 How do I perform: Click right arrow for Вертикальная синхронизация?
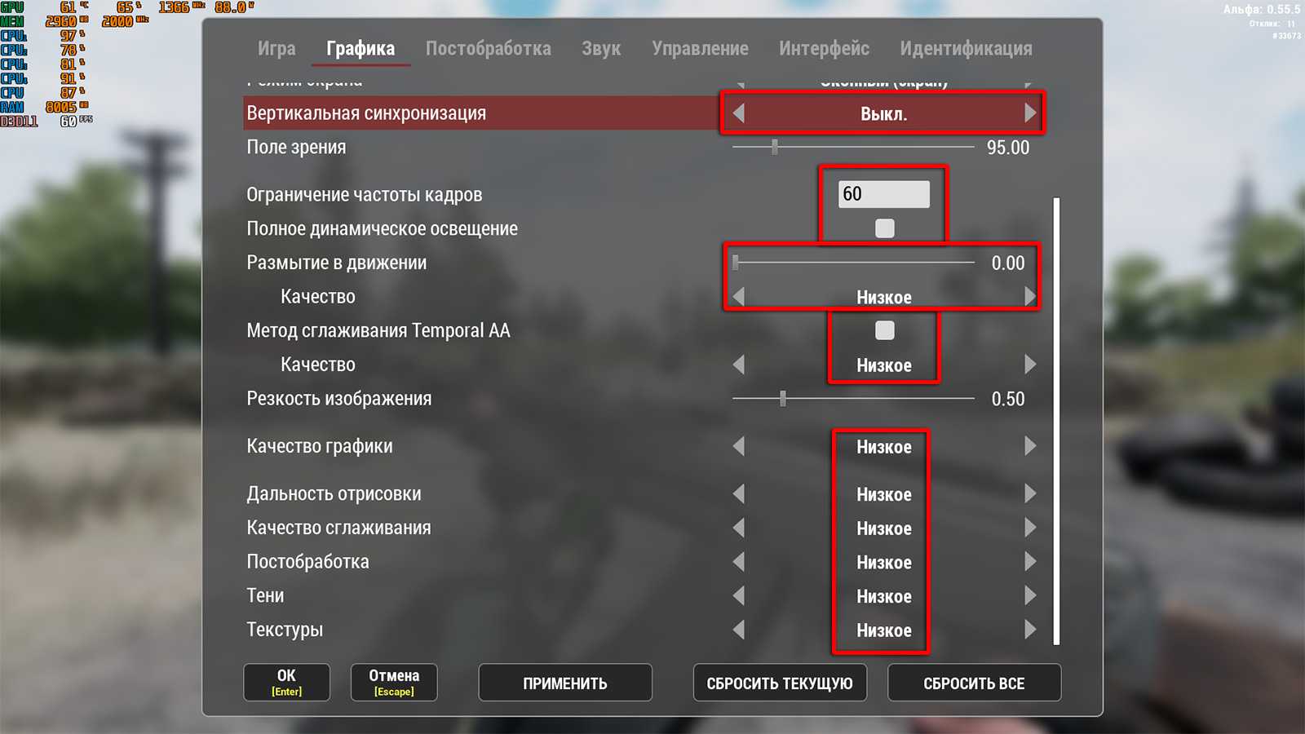coord(1030,113)
